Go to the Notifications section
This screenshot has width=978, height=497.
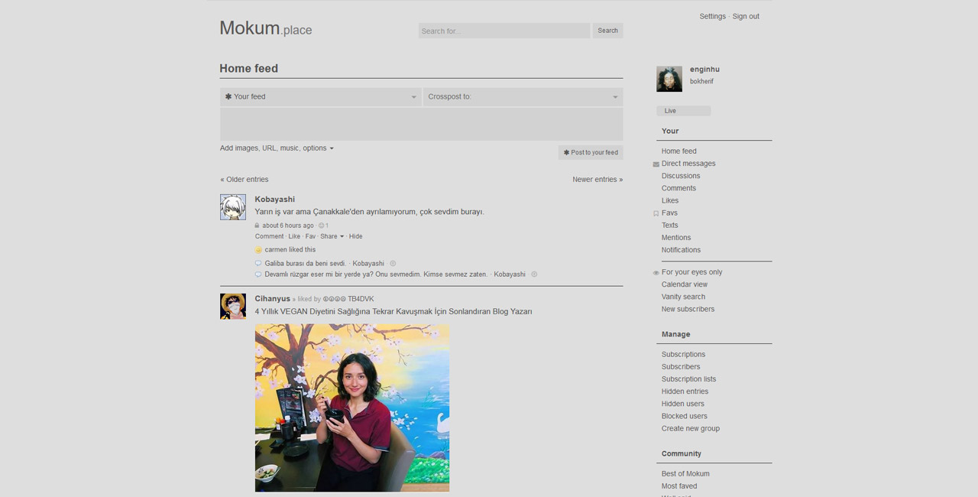[x=680, y=249]
